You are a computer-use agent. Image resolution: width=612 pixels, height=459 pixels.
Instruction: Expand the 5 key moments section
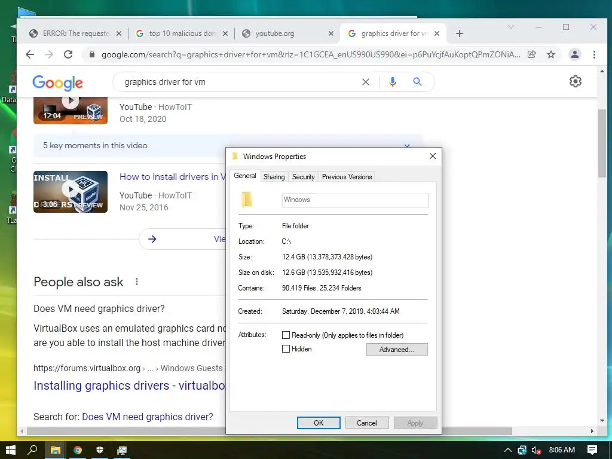406,146
